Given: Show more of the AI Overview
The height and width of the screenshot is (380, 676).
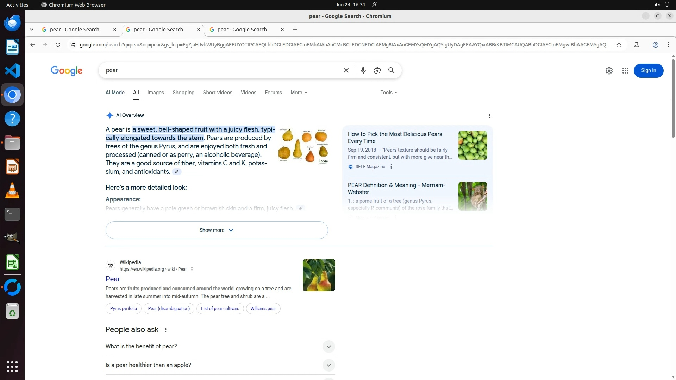Looking at the screenshot, I should point(217,230).
